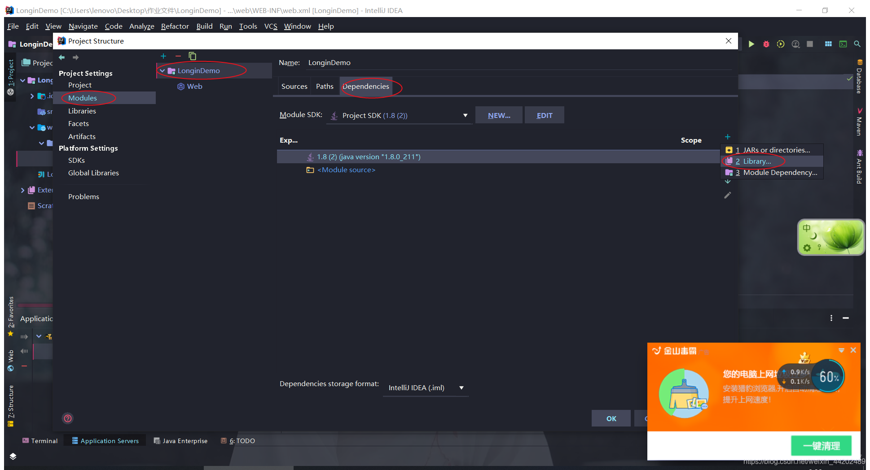Open the popup ad's dropdown menu arrow
The width and height of the screenshot is (870, 470).
tap(841, 350)
